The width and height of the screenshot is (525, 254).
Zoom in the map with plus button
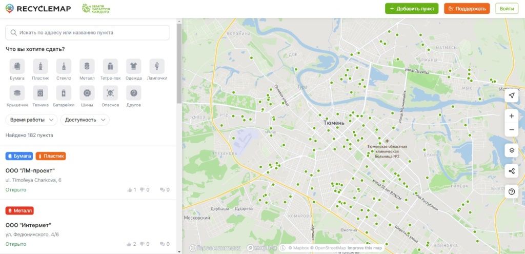[511, 116]
